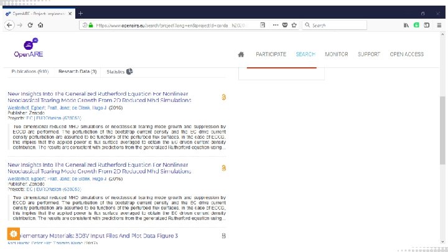This screenshot has height=252, width=448.
Task: Click the Statistics pie chart icon
Action: [129, 72]
